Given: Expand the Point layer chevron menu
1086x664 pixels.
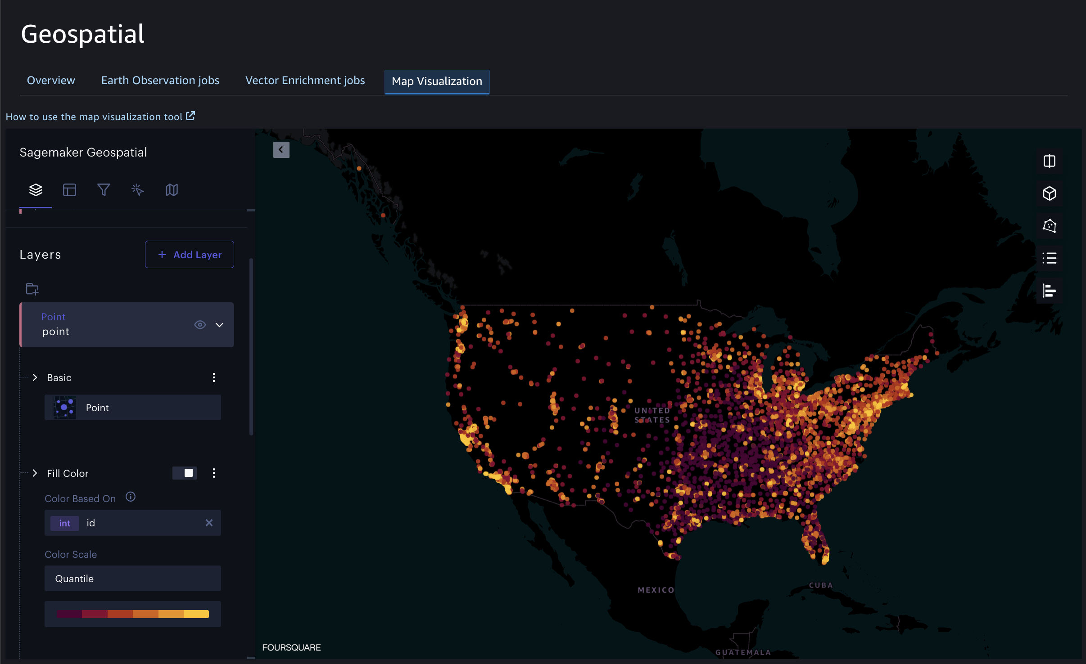Looking at the screenshot, I should click(220, 325).
